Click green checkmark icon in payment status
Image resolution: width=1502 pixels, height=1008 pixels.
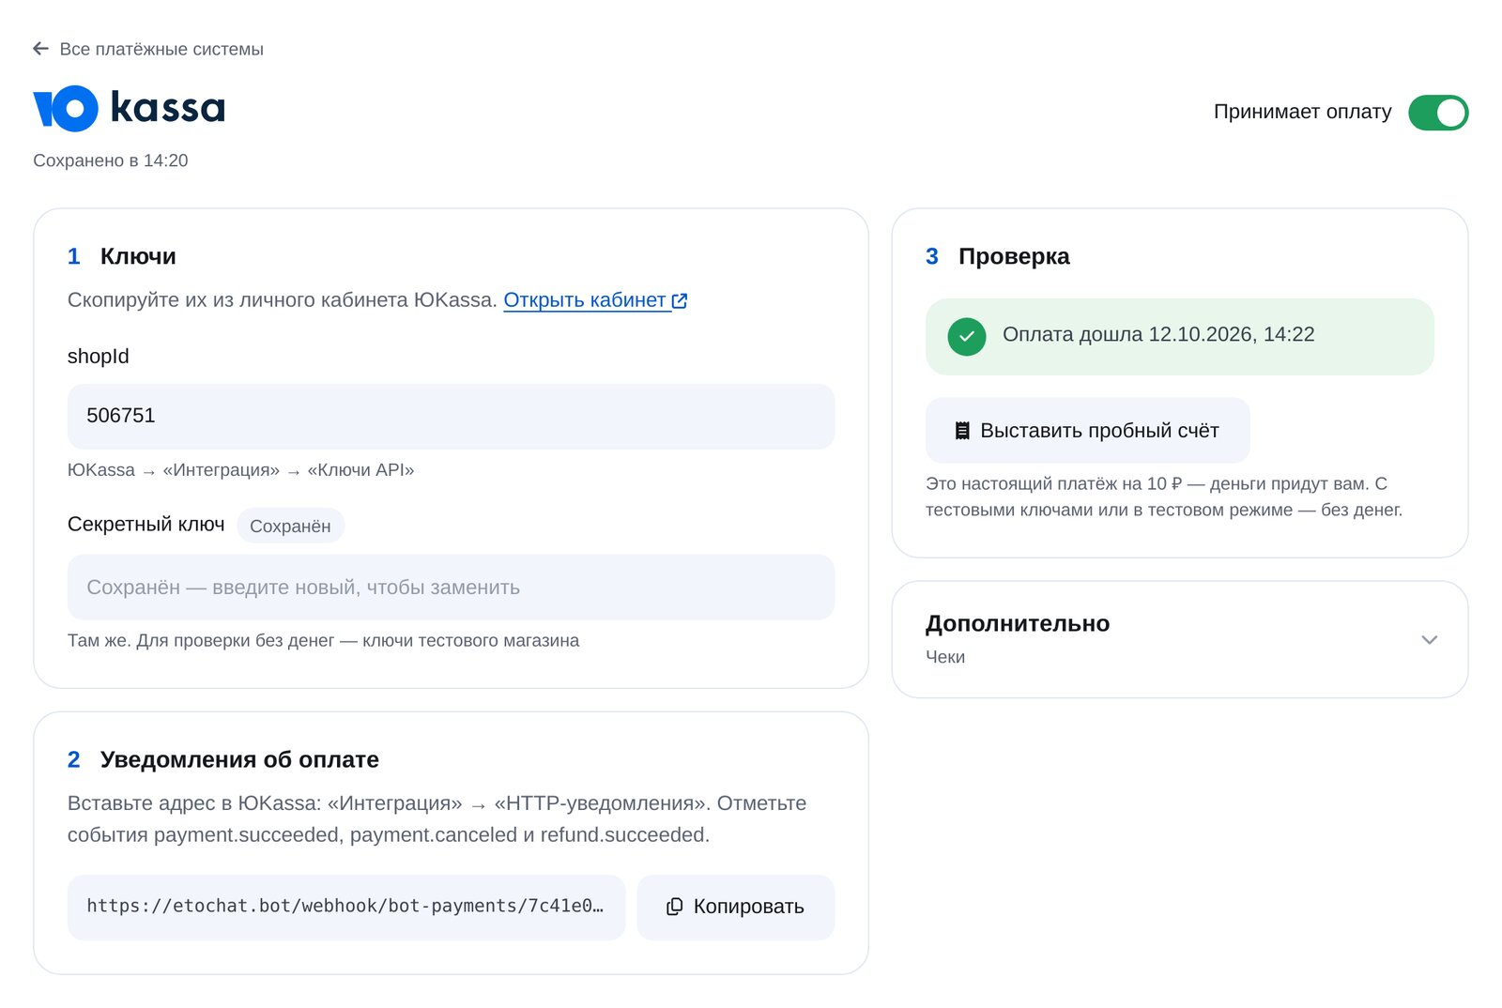966,336
